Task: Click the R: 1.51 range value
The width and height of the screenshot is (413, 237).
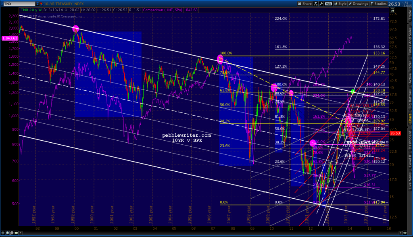Action: point(135,10)
